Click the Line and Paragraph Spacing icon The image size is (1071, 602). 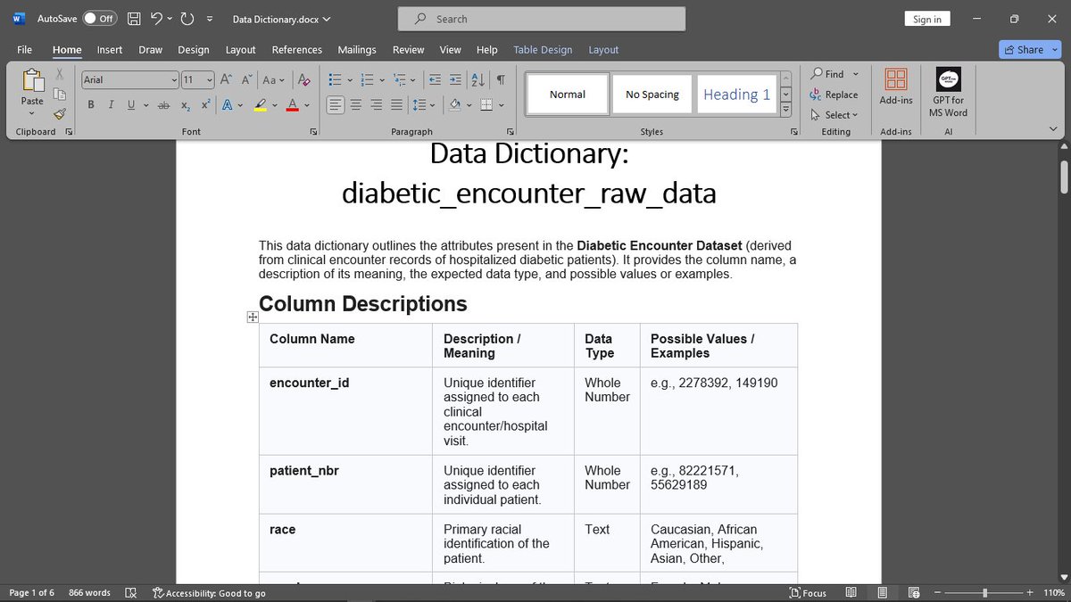point(419,105)
